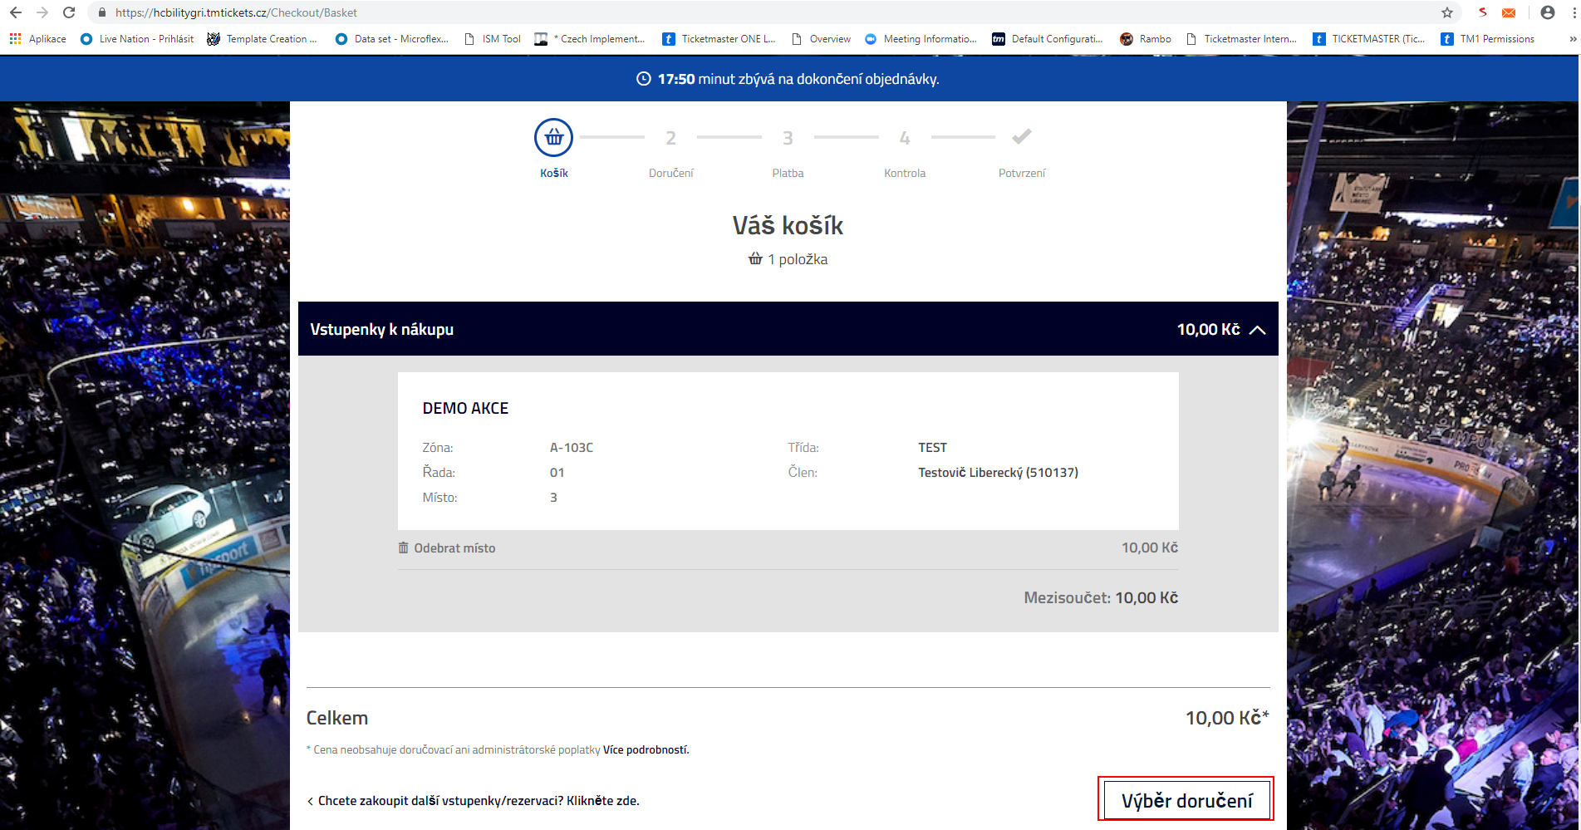Collapse the Vstupenky k nákupu section
Viewport: 1581px width, 830px height.
coord(1258,330)
